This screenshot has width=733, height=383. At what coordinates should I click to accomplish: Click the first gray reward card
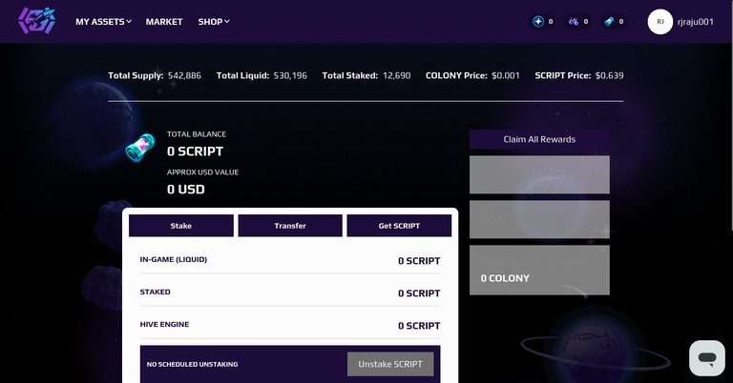click(x=539, y=174)
